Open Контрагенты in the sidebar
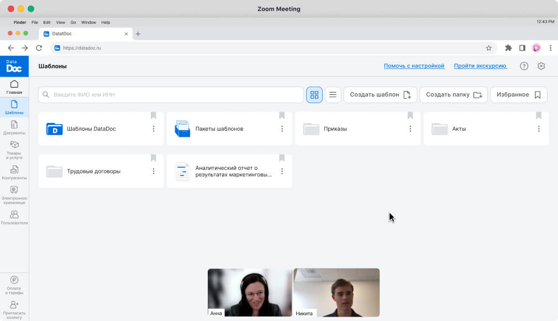This screenshot has width=558, height=321. click(14, 173)
